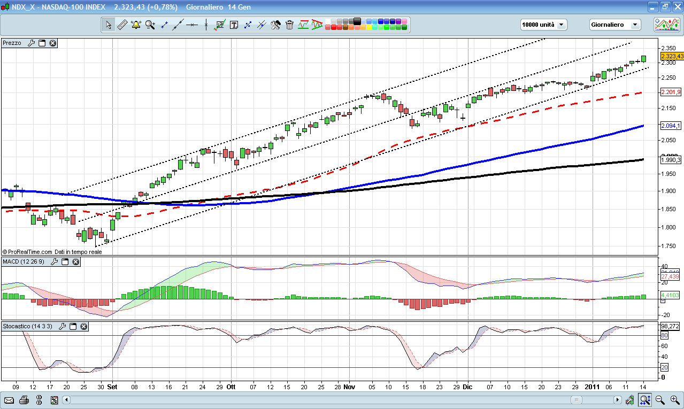Open the 10000 unità dropdown

543,25
